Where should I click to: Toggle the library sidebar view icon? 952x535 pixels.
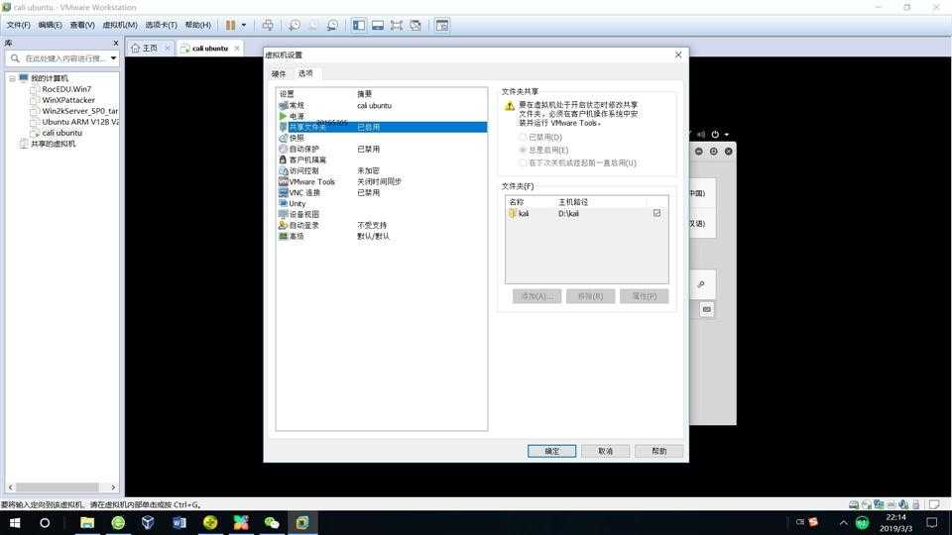point(359,25)
